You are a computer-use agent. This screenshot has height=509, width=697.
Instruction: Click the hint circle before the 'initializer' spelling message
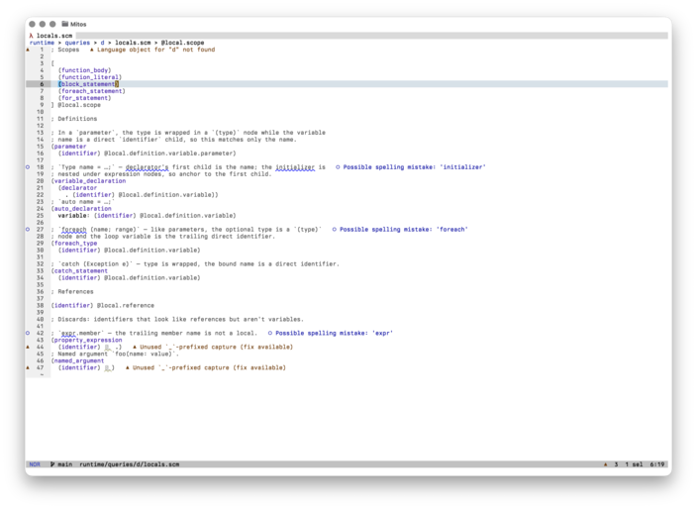coord(338,167)
